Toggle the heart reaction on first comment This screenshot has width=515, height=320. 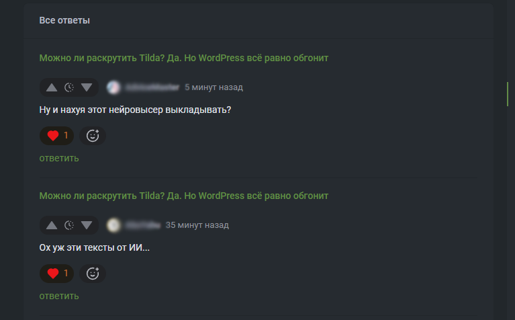(x=57, y=136)
